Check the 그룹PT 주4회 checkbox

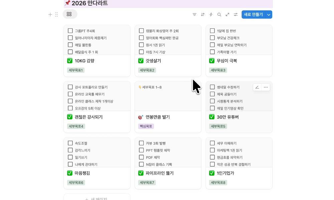(x=70, y=31)
